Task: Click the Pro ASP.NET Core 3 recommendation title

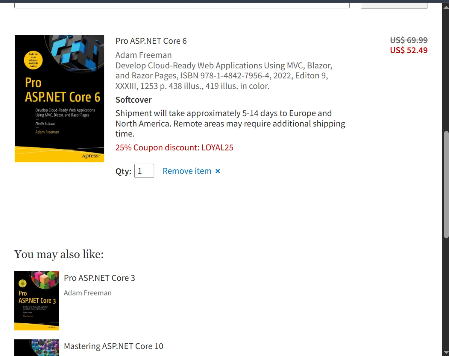Action: pyautogui.click(x=99, y=278)
